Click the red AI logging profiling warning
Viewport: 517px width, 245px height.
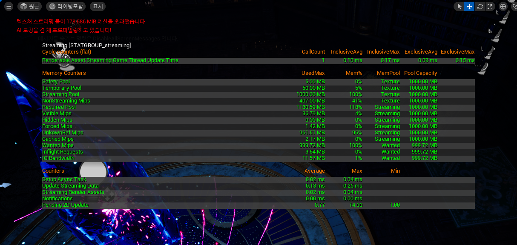pyautogui.click(x=64, y=30)
